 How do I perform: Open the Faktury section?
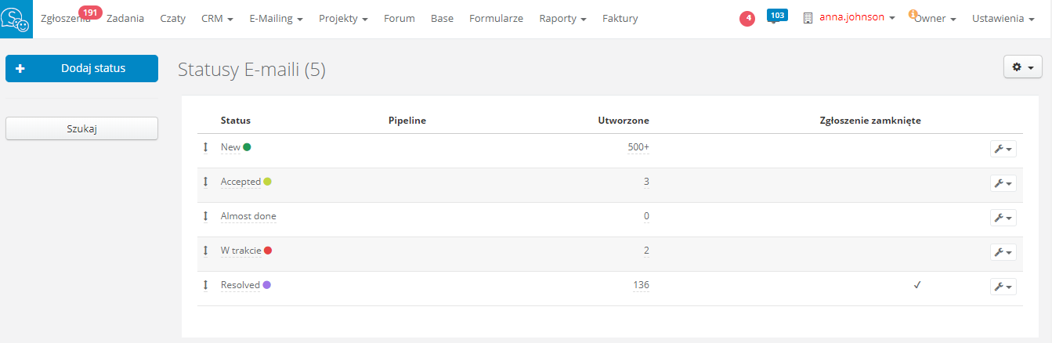620,18
